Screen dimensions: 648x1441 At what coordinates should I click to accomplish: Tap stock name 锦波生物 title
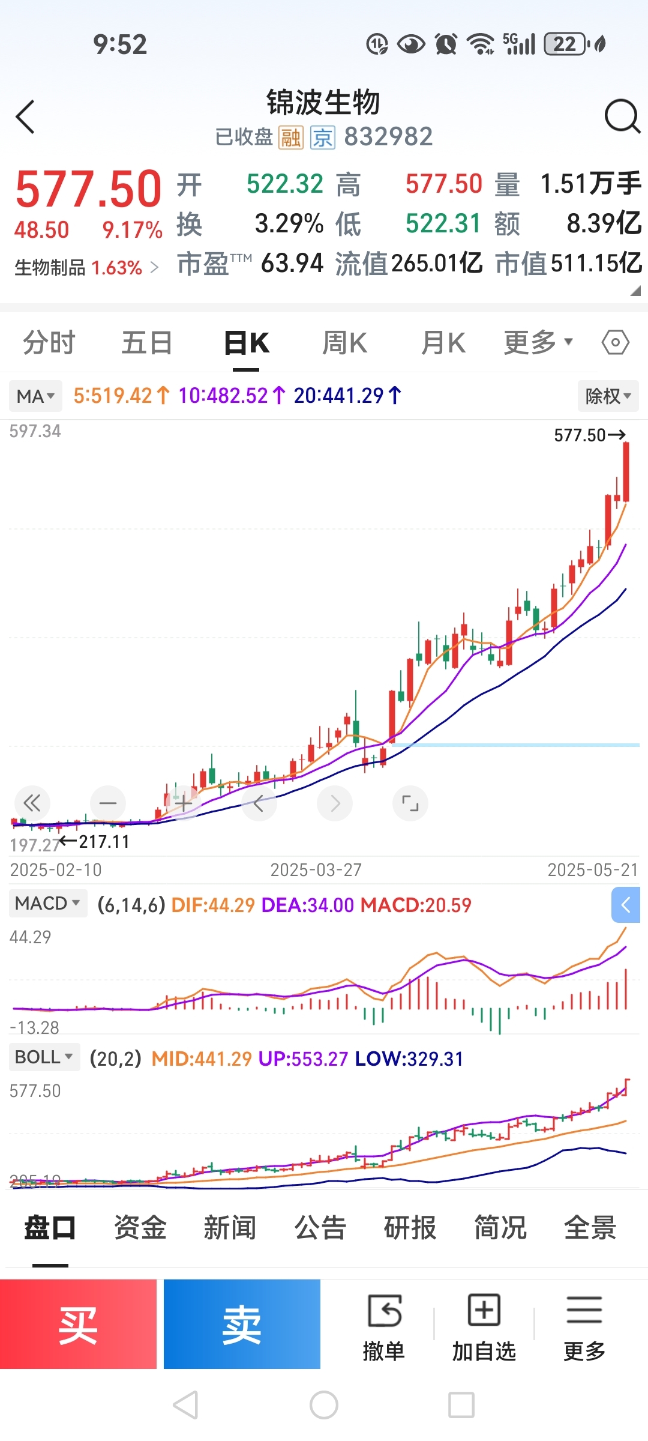pyautogui.click(x=323, y=102)
